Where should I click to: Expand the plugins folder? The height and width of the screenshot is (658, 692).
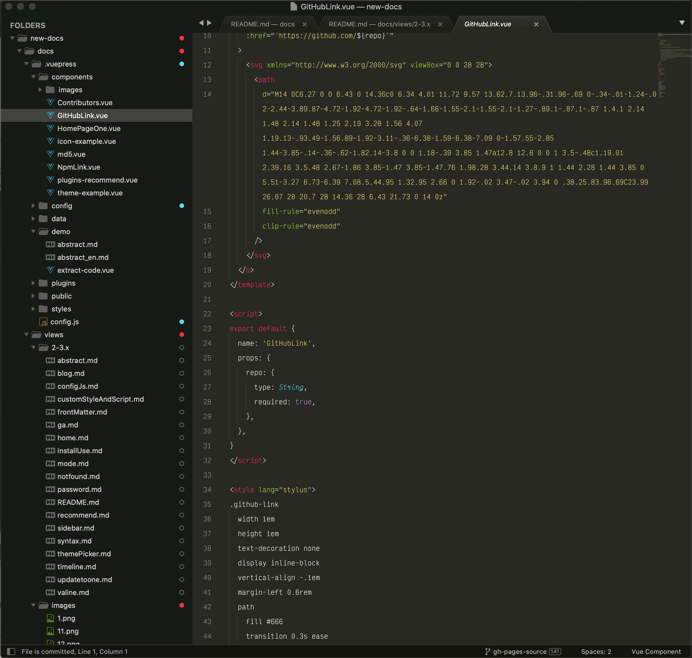click(33, 283)
